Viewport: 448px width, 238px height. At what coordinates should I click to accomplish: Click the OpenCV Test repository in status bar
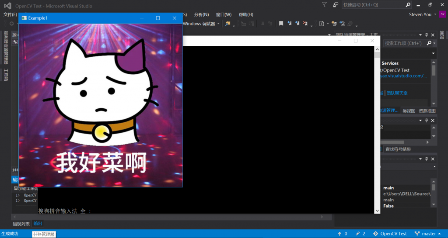coord(390,234)
